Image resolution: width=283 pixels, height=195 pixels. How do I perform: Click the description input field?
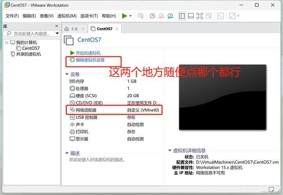(97, 160)
